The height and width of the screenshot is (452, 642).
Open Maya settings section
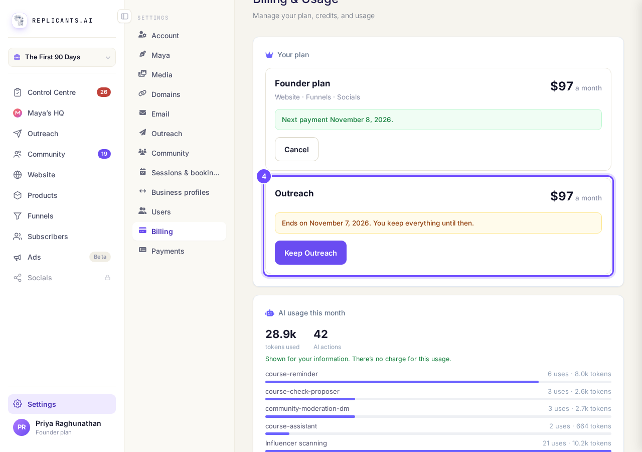pos(180,55)
